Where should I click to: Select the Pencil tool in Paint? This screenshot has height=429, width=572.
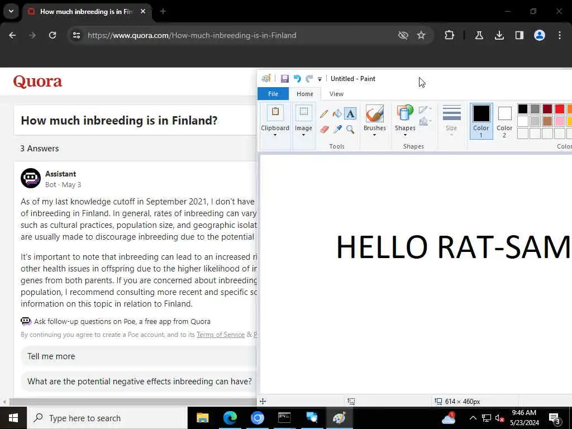pyautogui.click(x=323, y=114)
